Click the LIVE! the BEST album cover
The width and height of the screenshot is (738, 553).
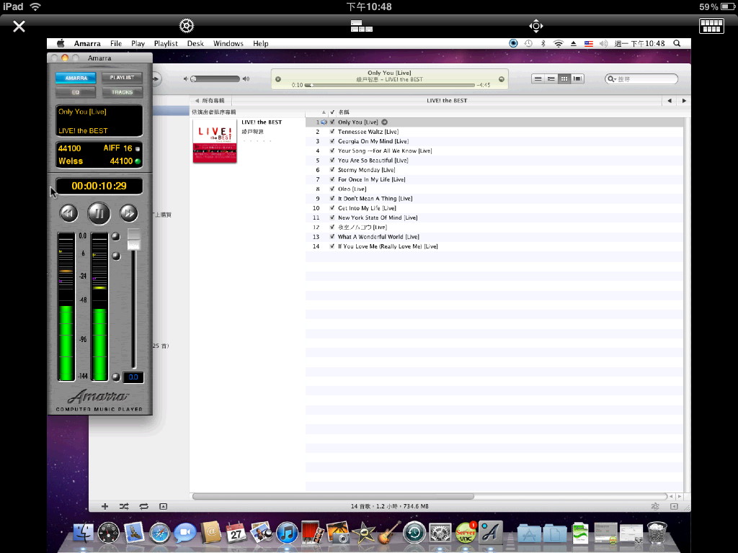tap(215, 140)
